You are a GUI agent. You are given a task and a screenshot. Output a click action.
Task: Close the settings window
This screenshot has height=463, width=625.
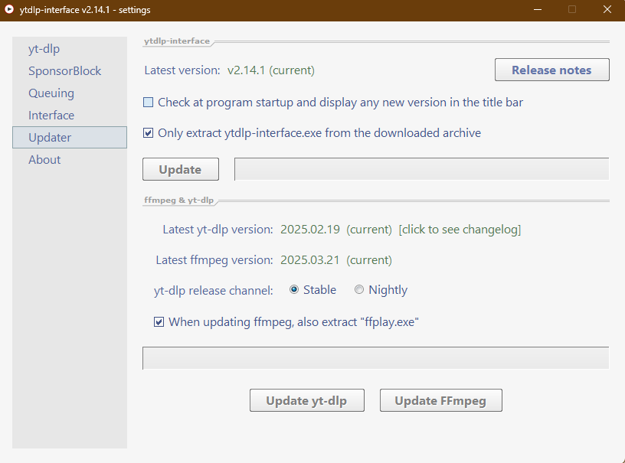click(607, 9)
